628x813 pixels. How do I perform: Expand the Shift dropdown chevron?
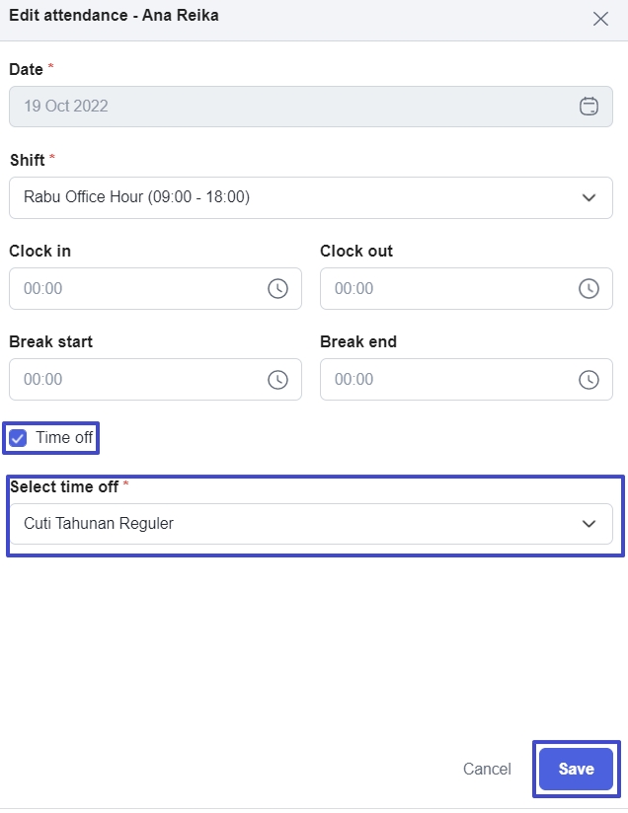tap(589, 197)
